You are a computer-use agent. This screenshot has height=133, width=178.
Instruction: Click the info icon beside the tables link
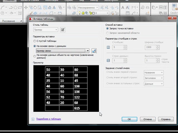[x=33, y=119]
